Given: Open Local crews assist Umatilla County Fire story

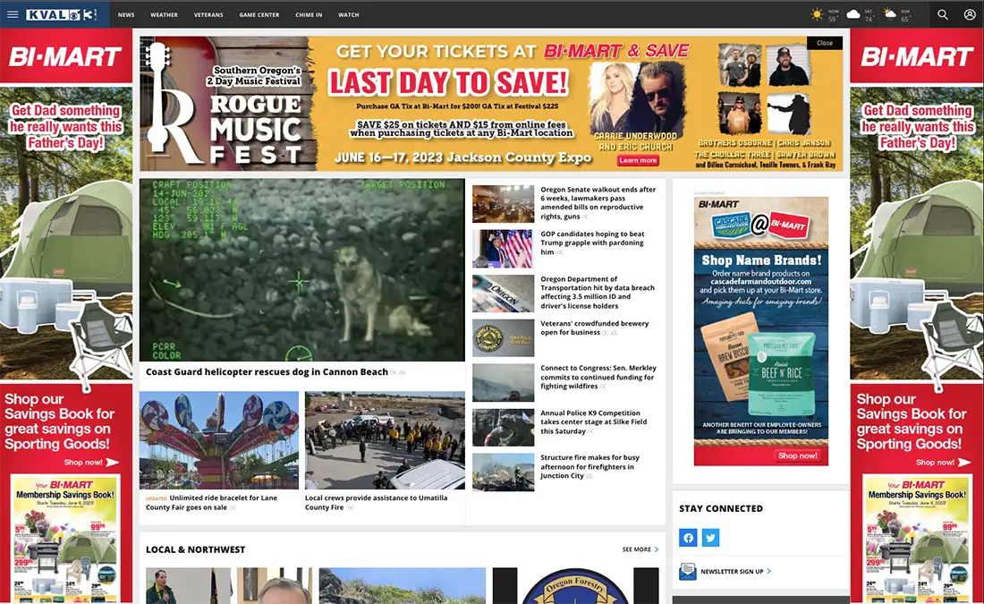Looking at the screenshot, I should click(376, 502).
